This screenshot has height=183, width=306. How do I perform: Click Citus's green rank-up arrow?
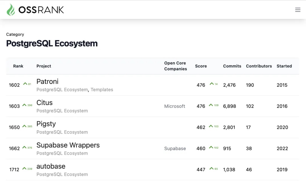24,105
